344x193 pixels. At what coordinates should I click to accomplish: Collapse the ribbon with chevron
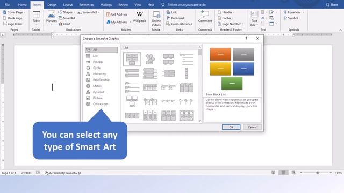340,30
